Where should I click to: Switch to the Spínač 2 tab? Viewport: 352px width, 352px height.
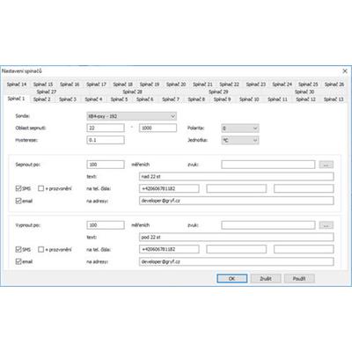click(41, 99)
